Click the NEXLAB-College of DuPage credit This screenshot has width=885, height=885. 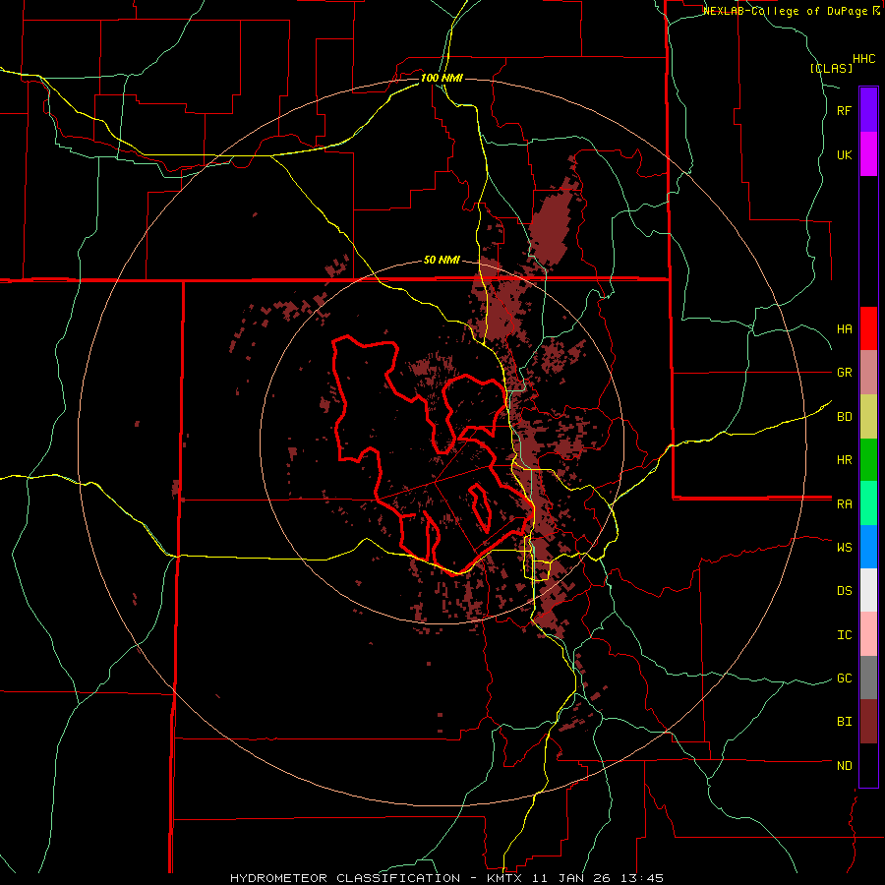(x=787, y=11)
